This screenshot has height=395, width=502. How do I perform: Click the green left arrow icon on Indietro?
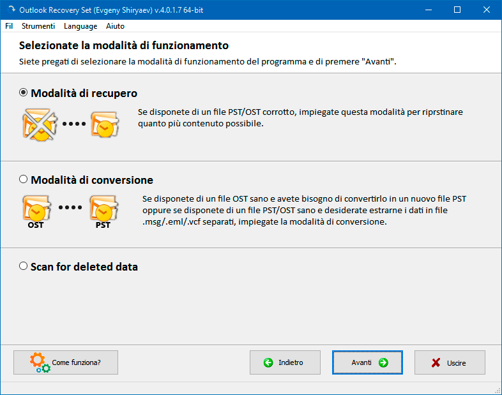268,362
